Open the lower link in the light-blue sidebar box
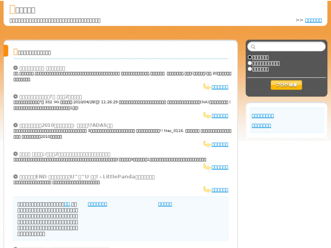This screenshot has height=248, width=331. [261, 126]
